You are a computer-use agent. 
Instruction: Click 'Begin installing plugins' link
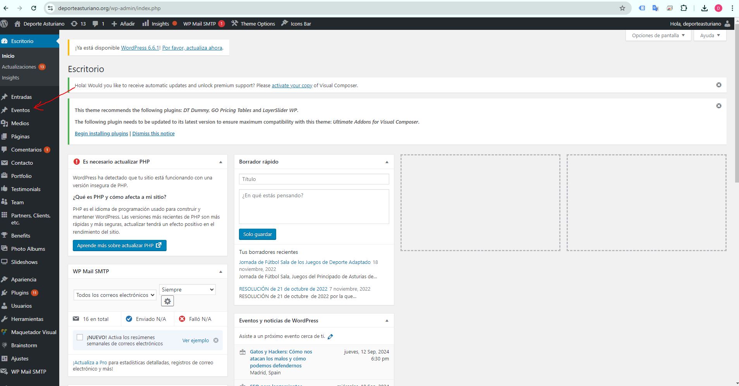coord(101,133)
